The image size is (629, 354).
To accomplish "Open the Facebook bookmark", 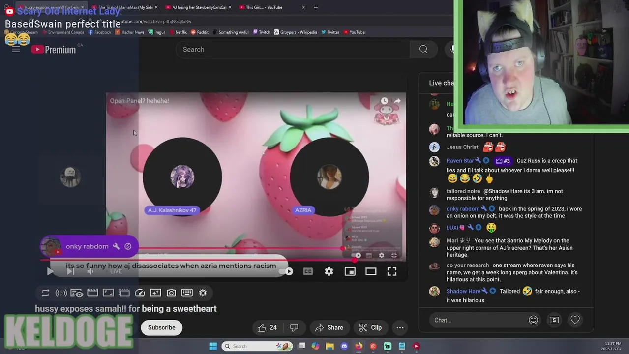I will (x=100, y=32).
